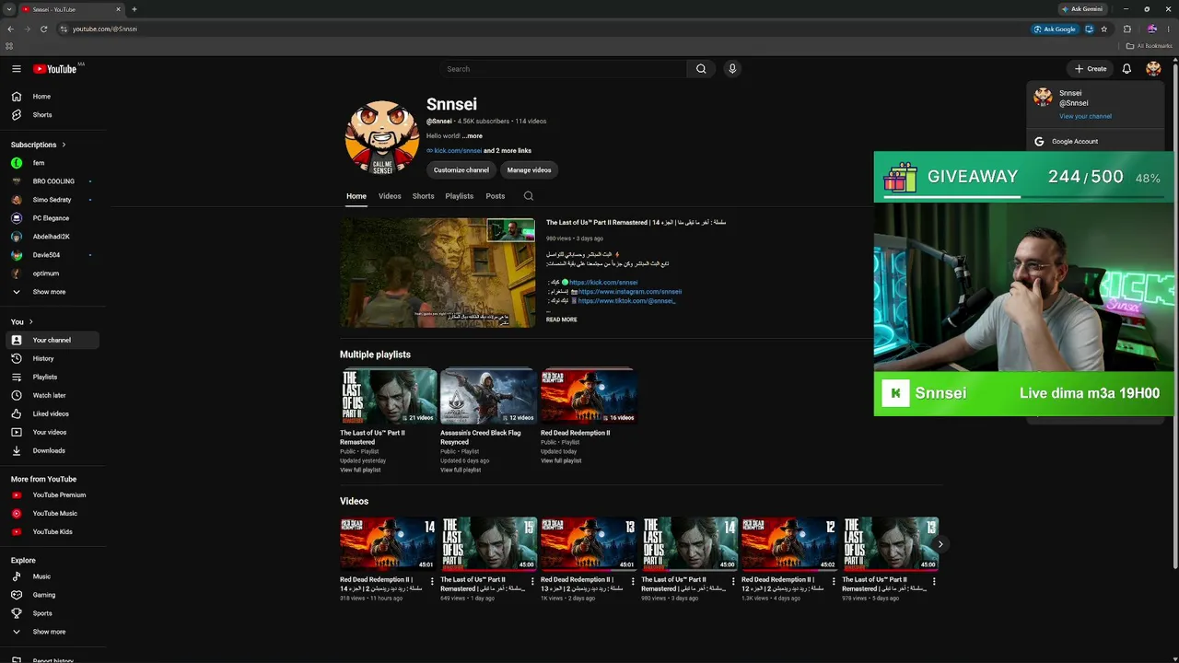Show next videos with the carousel arrow
Image resolution: width=1179 pixels, height=663 pixels.
click(x=940, y=544)
